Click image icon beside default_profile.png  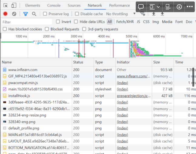click(x=5, y=128)
